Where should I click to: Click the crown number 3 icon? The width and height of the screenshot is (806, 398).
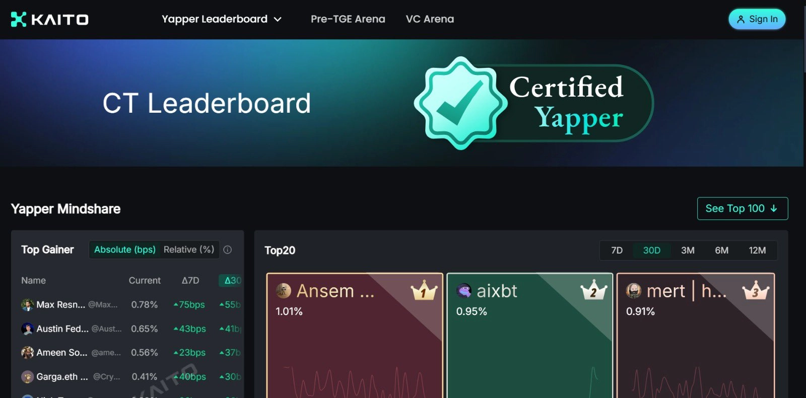coord(755,290)
